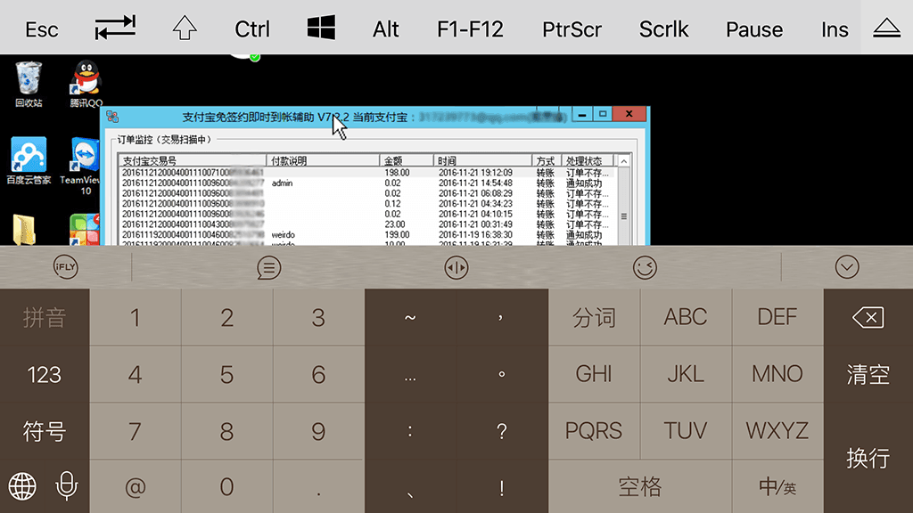
Task: Sort by 金额 column header
Action: [406, 160]
